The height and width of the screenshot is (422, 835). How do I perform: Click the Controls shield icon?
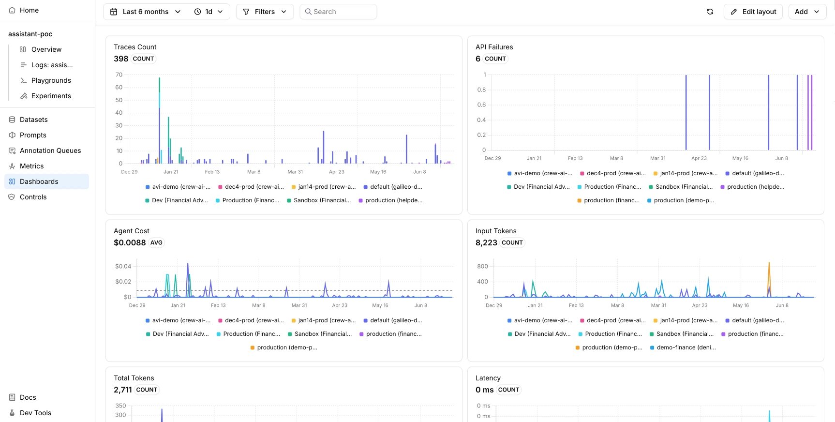(x=12, y=197)
